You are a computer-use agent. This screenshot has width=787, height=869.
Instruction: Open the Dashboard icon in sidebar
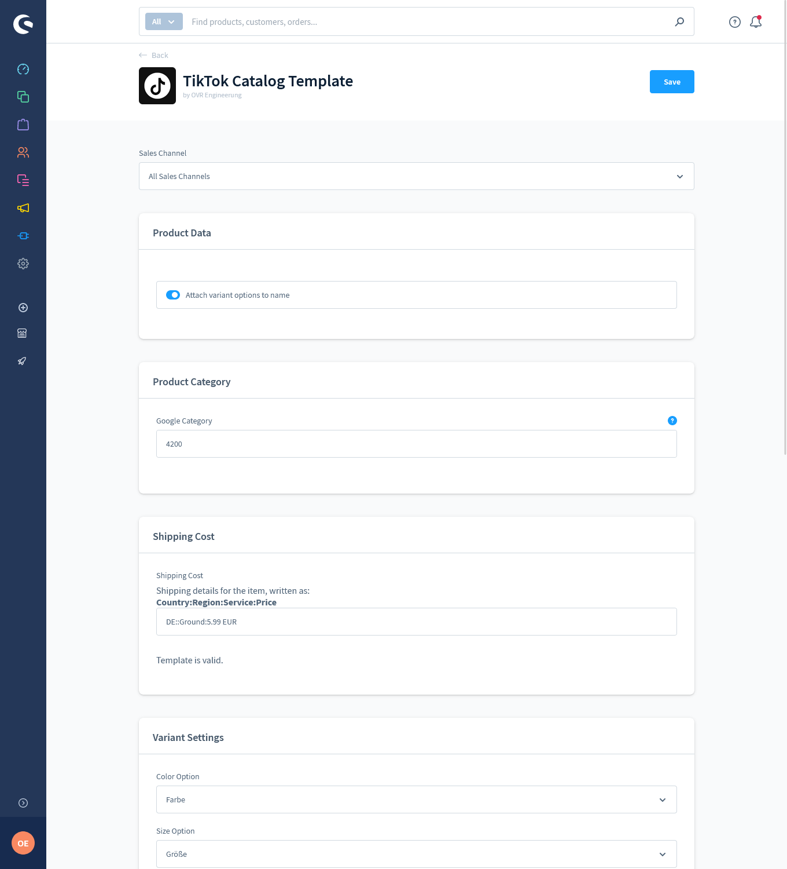point(23,69)
